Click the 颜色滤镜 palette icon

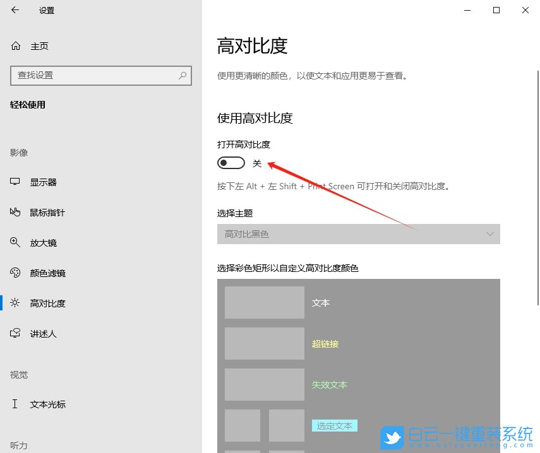pyautogui.click(x=15, y=273)
